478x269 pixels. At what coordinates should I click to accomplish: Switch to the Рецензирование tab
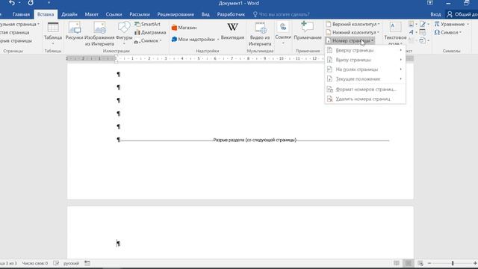[x=176, y=14]
